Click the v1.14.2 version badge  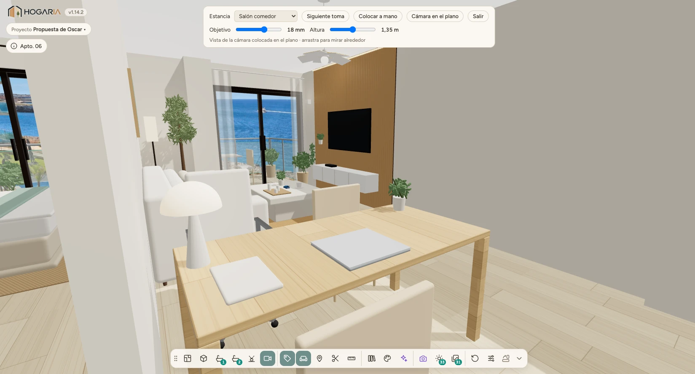point(76,12)
